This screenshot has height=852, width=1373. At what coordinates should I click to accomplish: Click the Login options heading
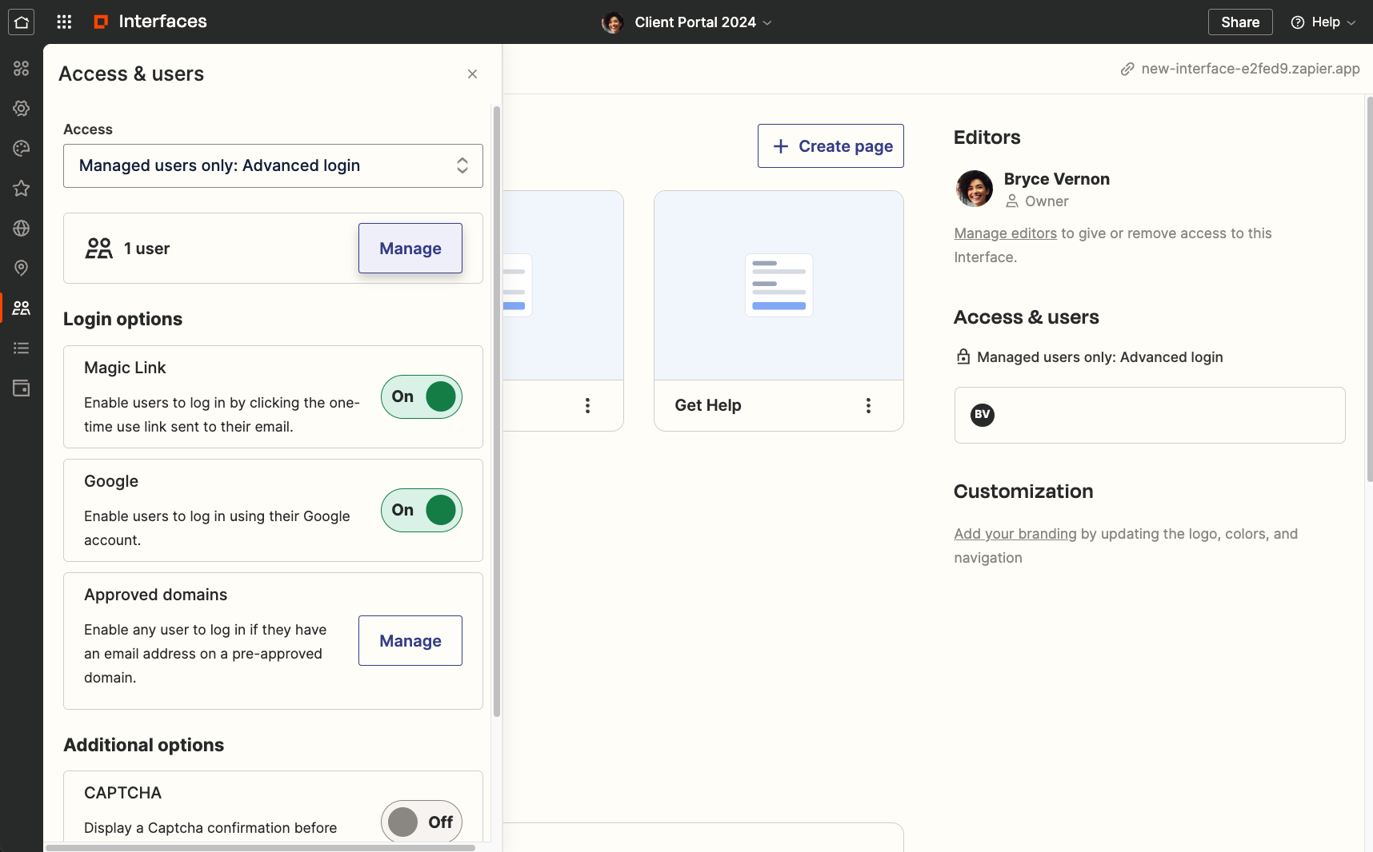point(122,319)
